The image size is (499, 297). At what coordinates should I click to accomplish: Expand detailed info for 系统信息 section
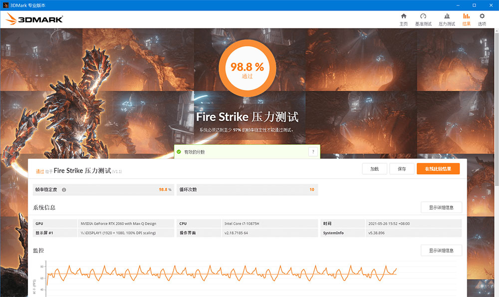(x=441, y=207)
